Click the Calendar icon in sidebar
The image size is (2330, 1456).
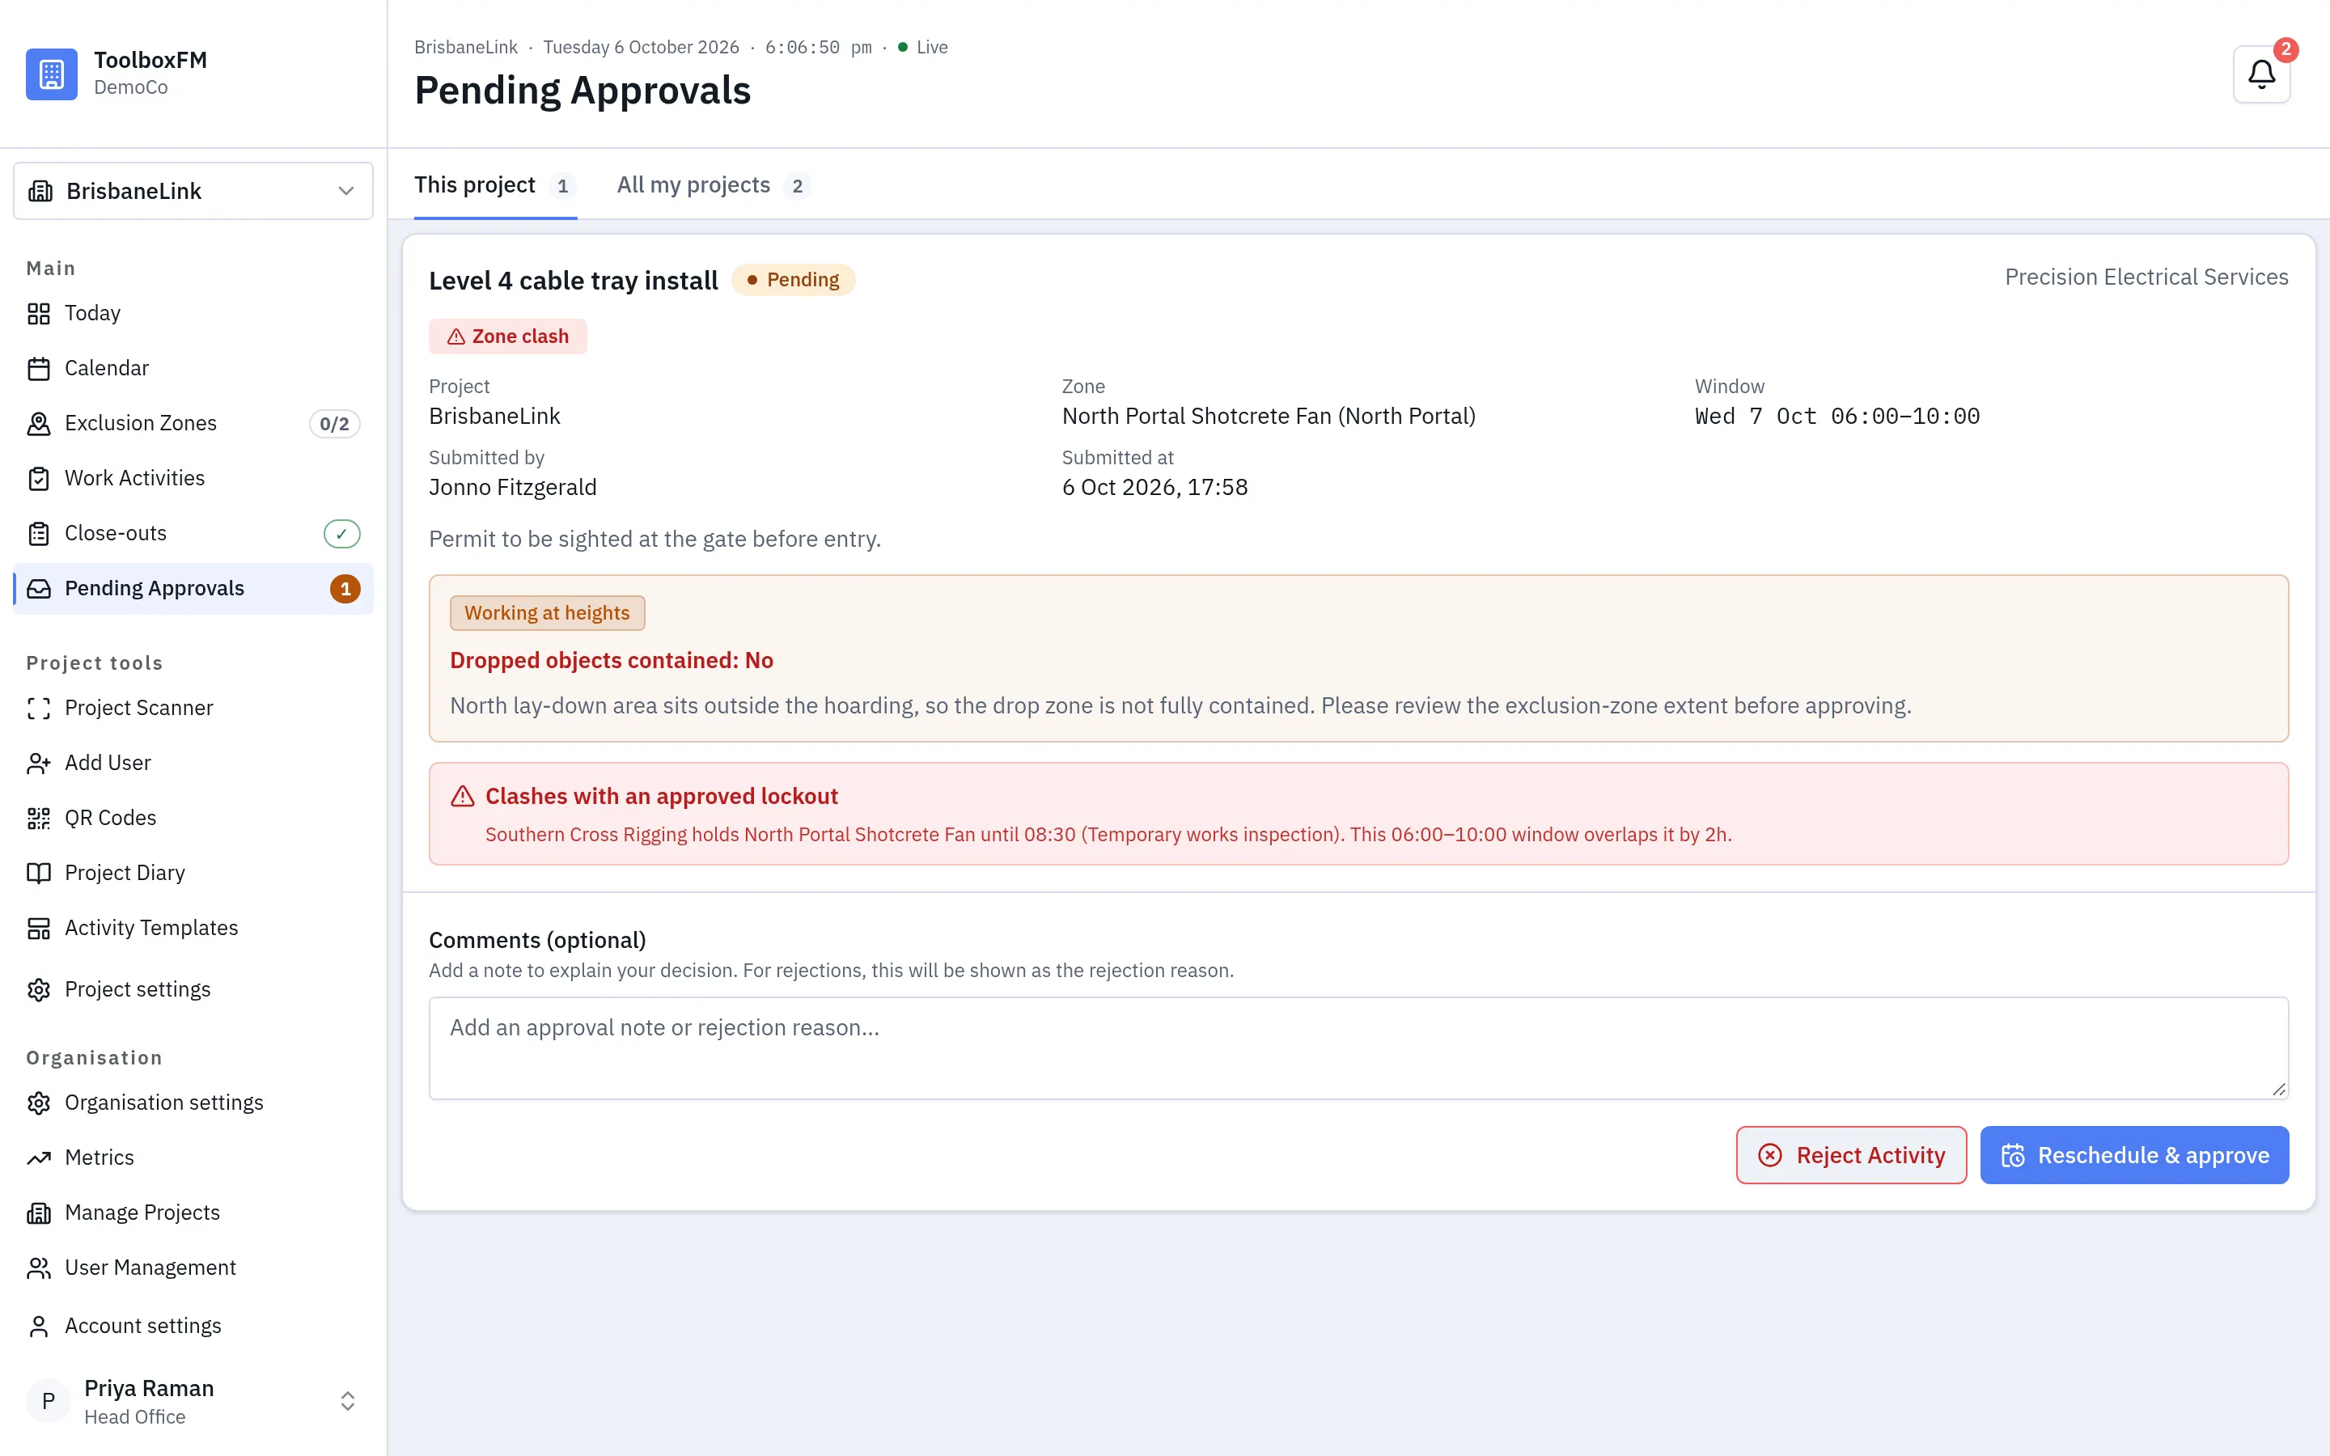click(39, 369)
